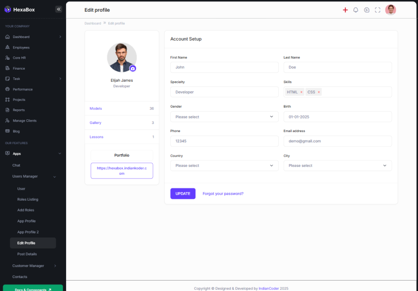Viewport: 418px width, 291px height.
Task: Go to Roles Listing page
Action: (28, 199)
